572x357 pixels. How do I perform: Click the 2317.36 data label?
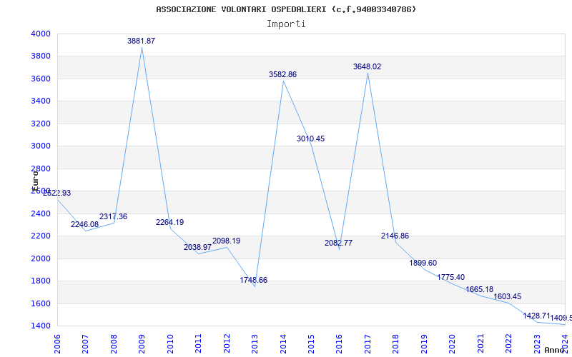coord(113,217)
